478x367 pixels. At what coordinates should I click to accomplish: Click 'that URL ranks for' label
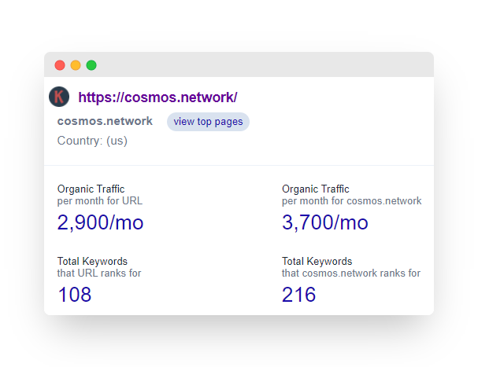tap(99, 273)
